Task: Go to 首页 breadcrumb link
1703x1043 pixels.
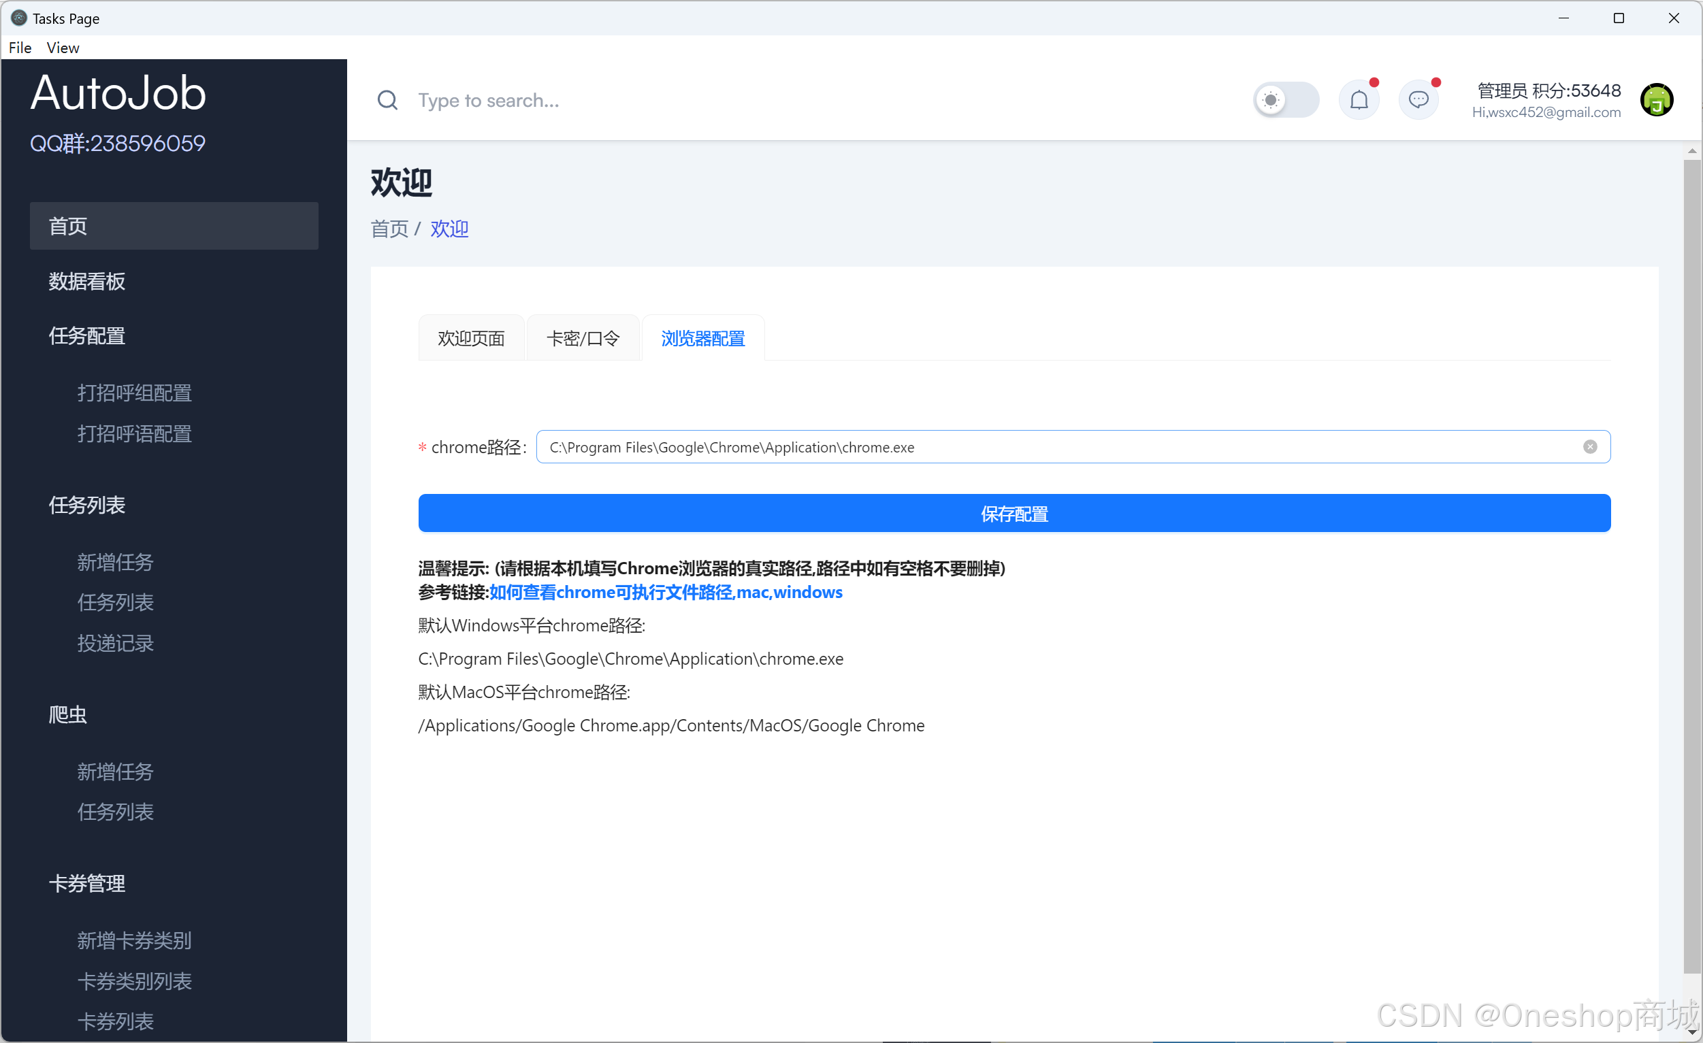Action: tap(389, 229)
